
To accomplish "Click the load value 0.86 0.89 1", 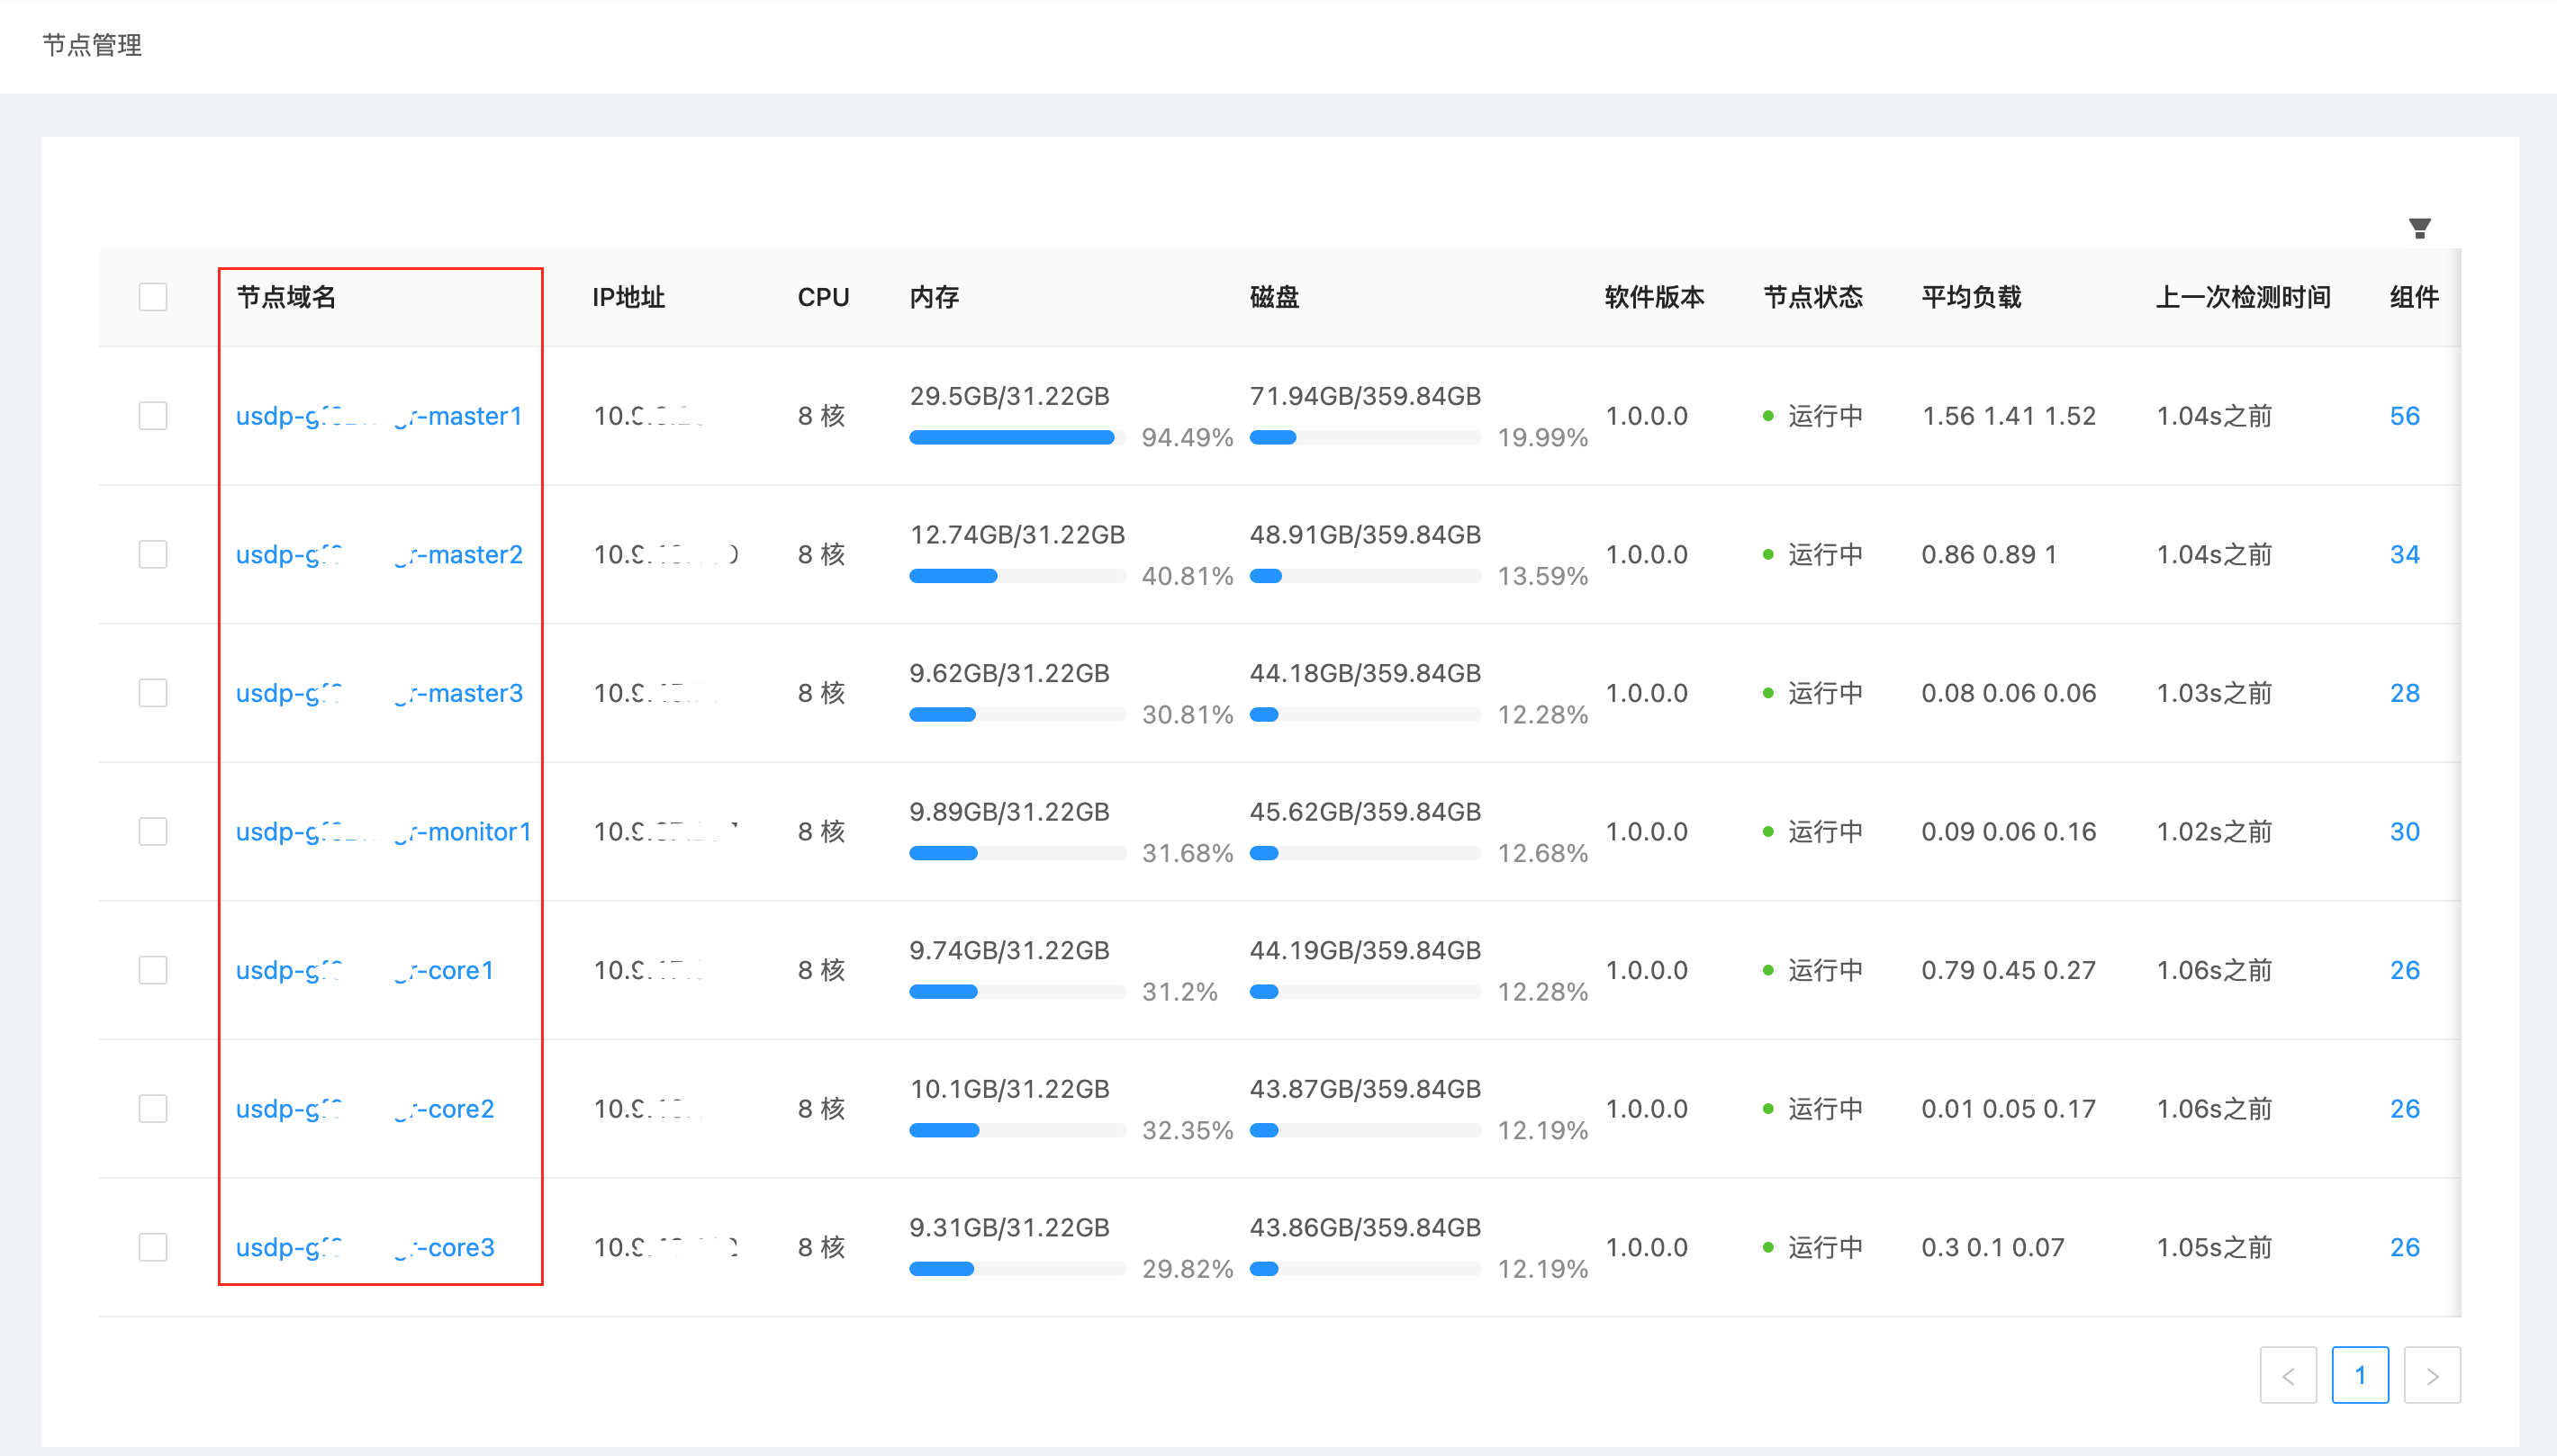I will click(x=1989, y=554).
